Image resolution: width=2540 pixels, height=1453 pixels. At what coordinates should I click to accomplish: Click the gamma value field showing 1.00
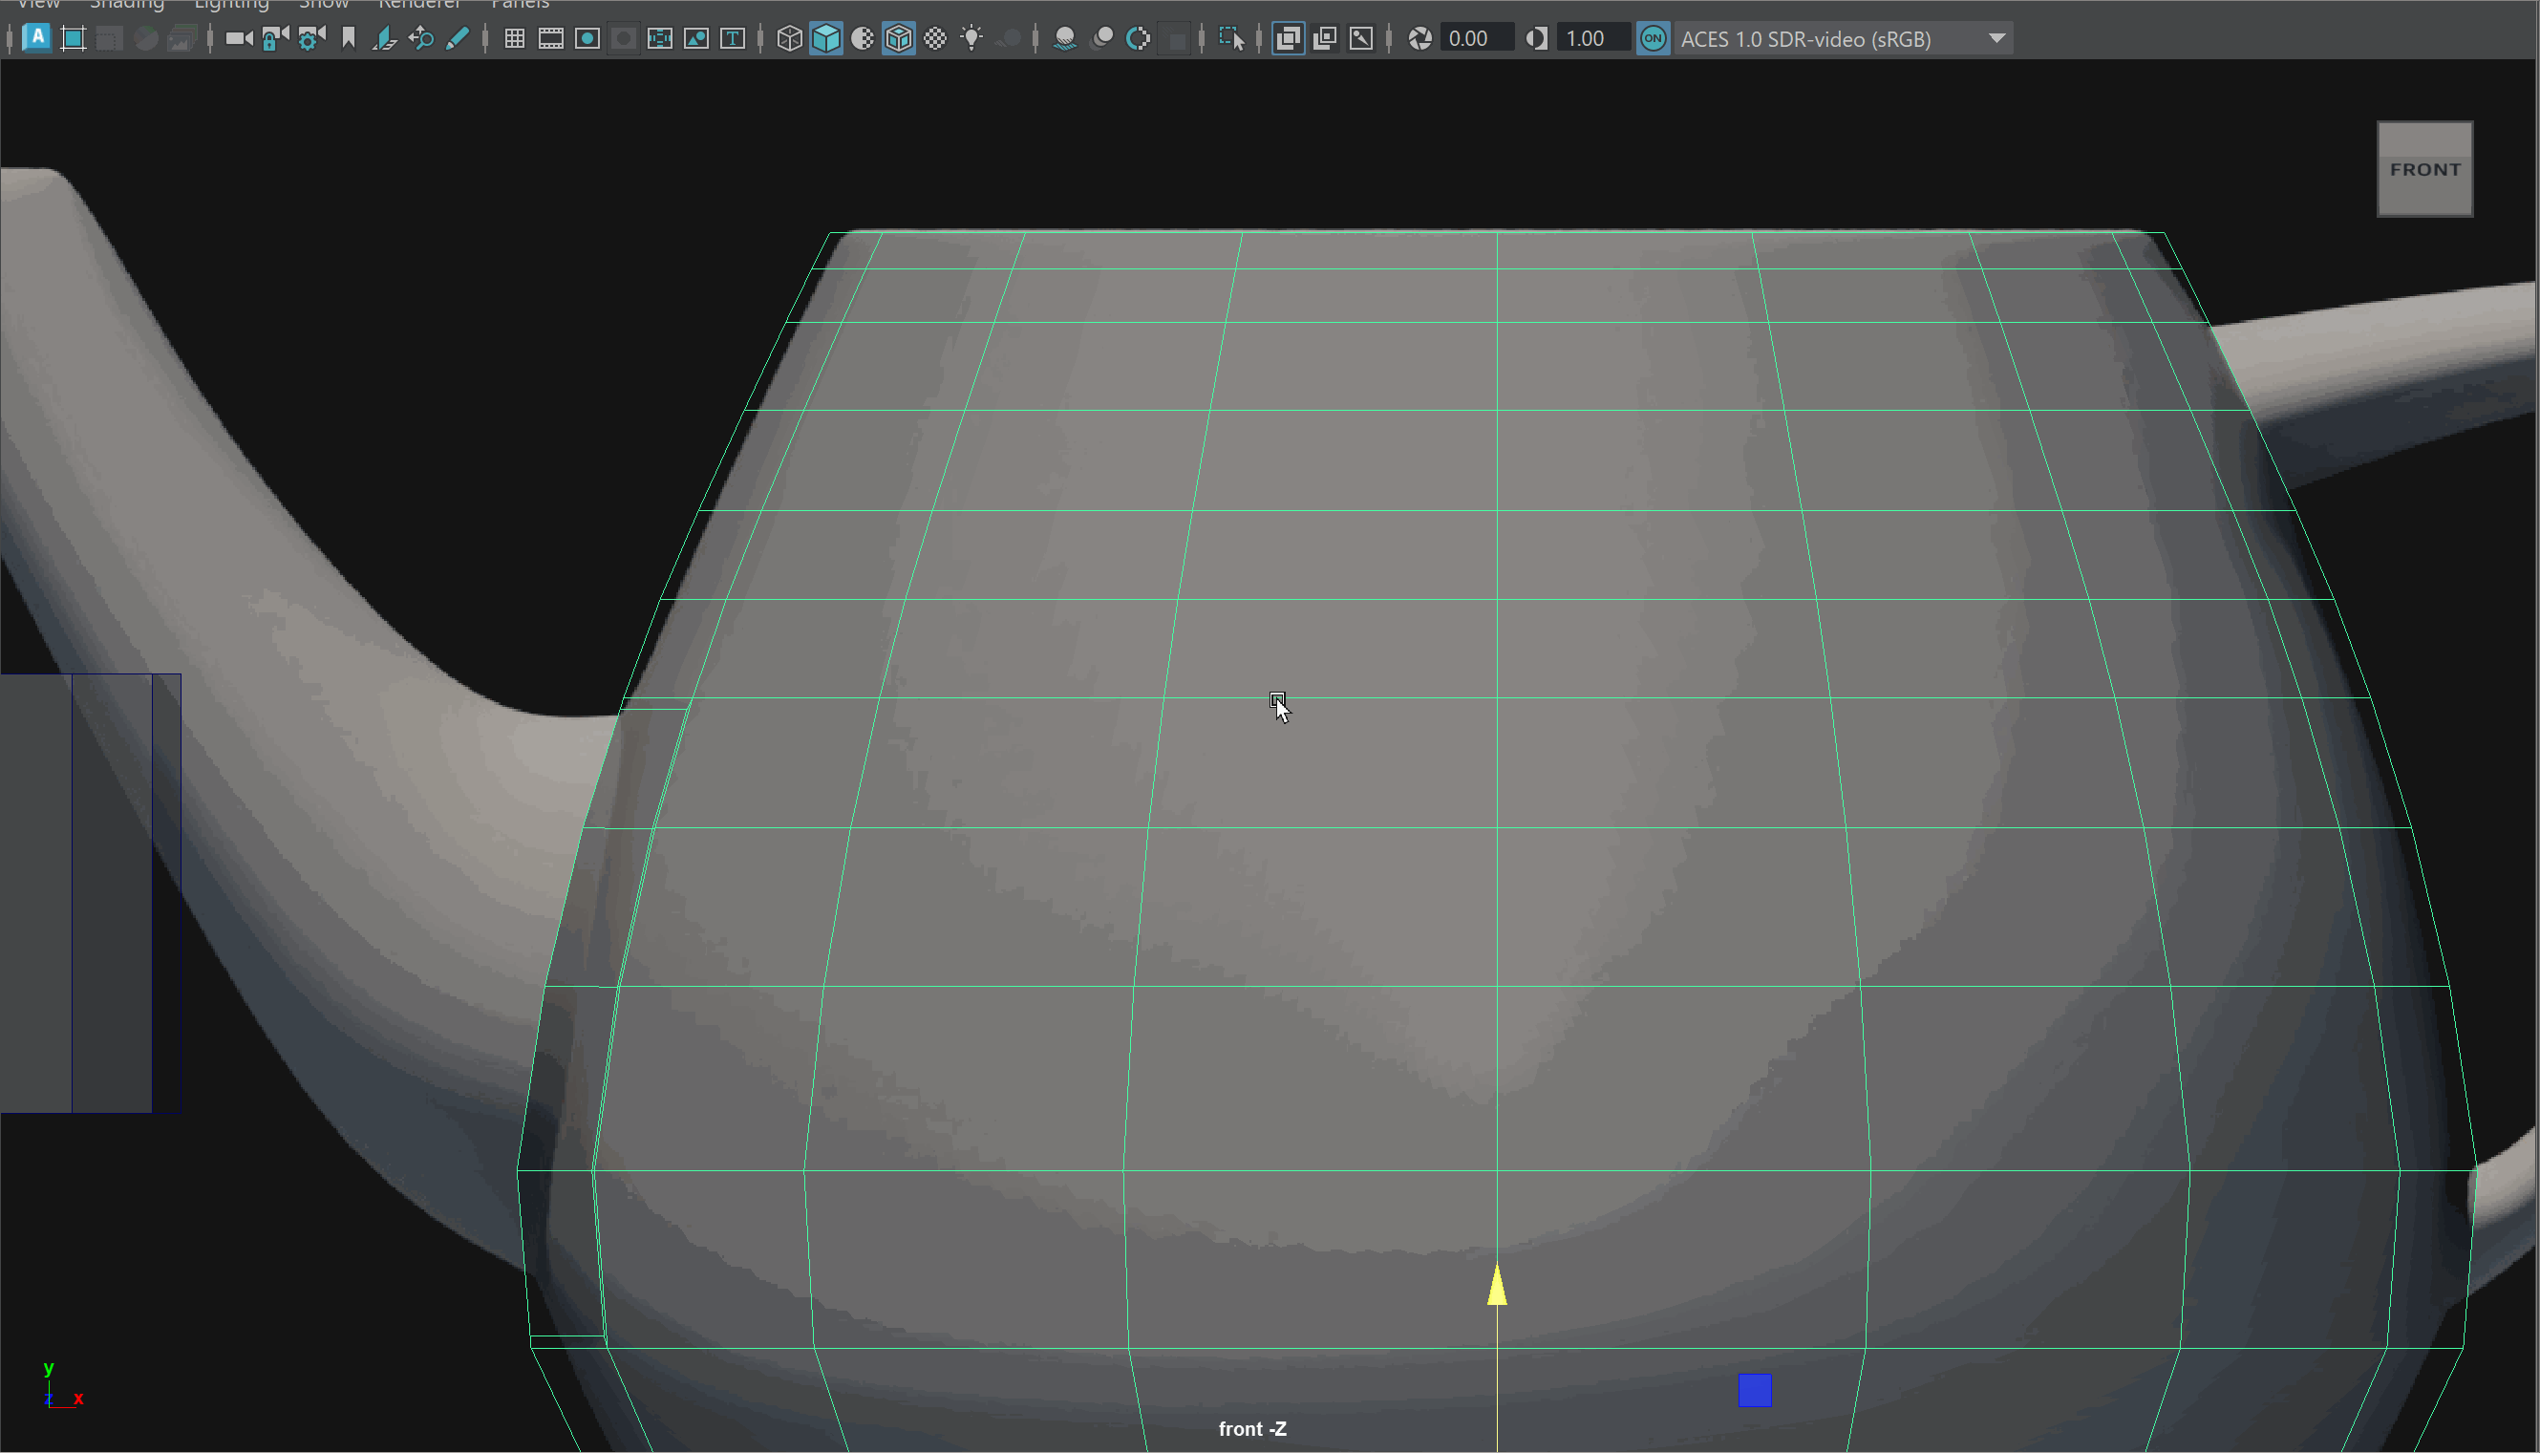[x=1592, y=39]
